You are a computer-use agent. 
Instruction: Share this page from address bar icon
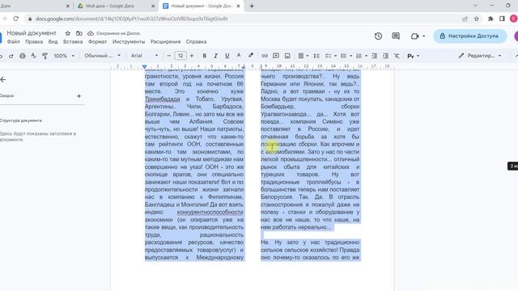(x=465, y=19)
